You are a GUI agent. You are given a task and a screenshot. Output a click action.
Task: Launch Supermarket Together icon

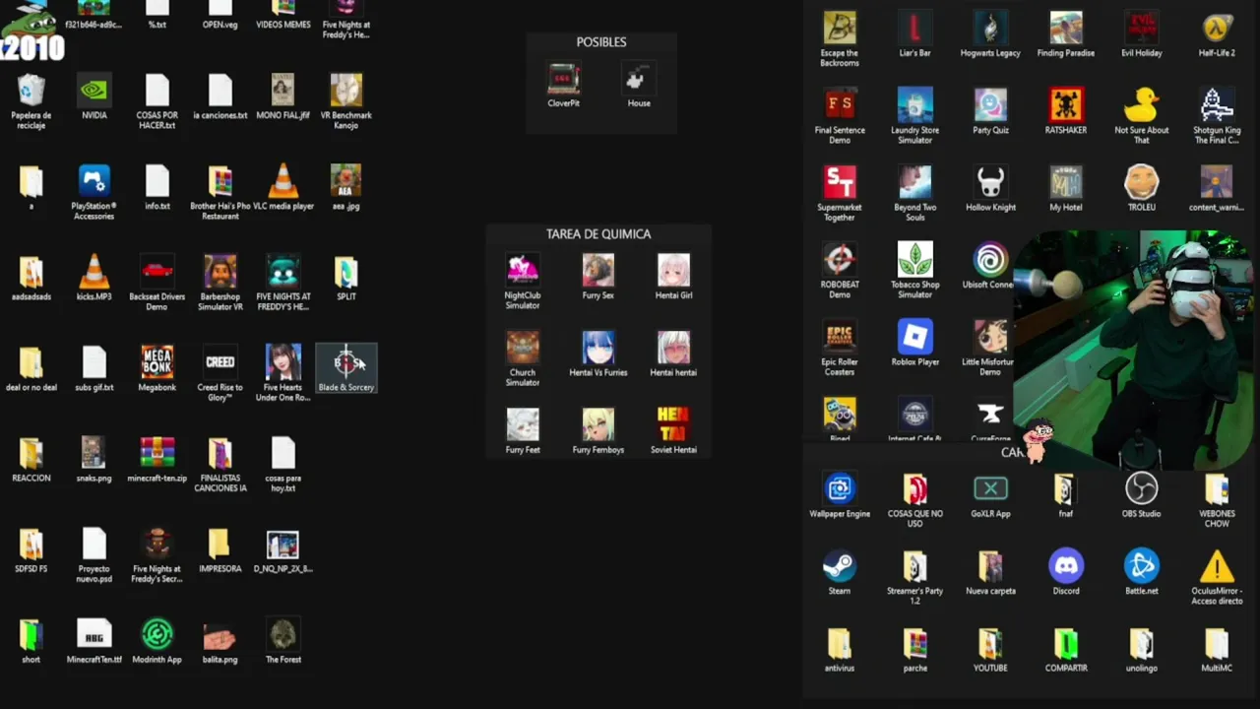(840, 182)
